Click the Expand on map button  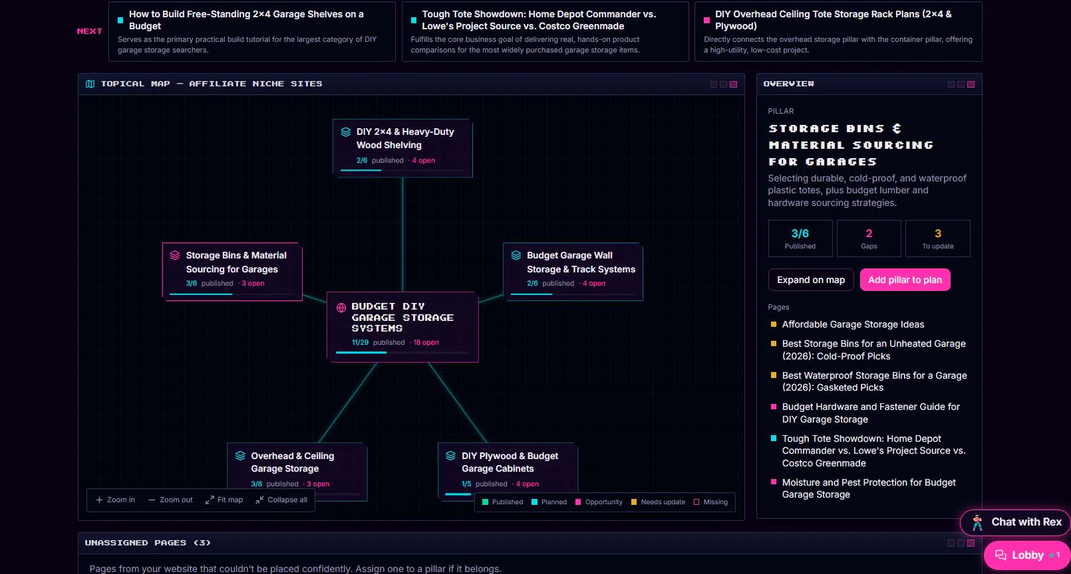pos(811,280)
